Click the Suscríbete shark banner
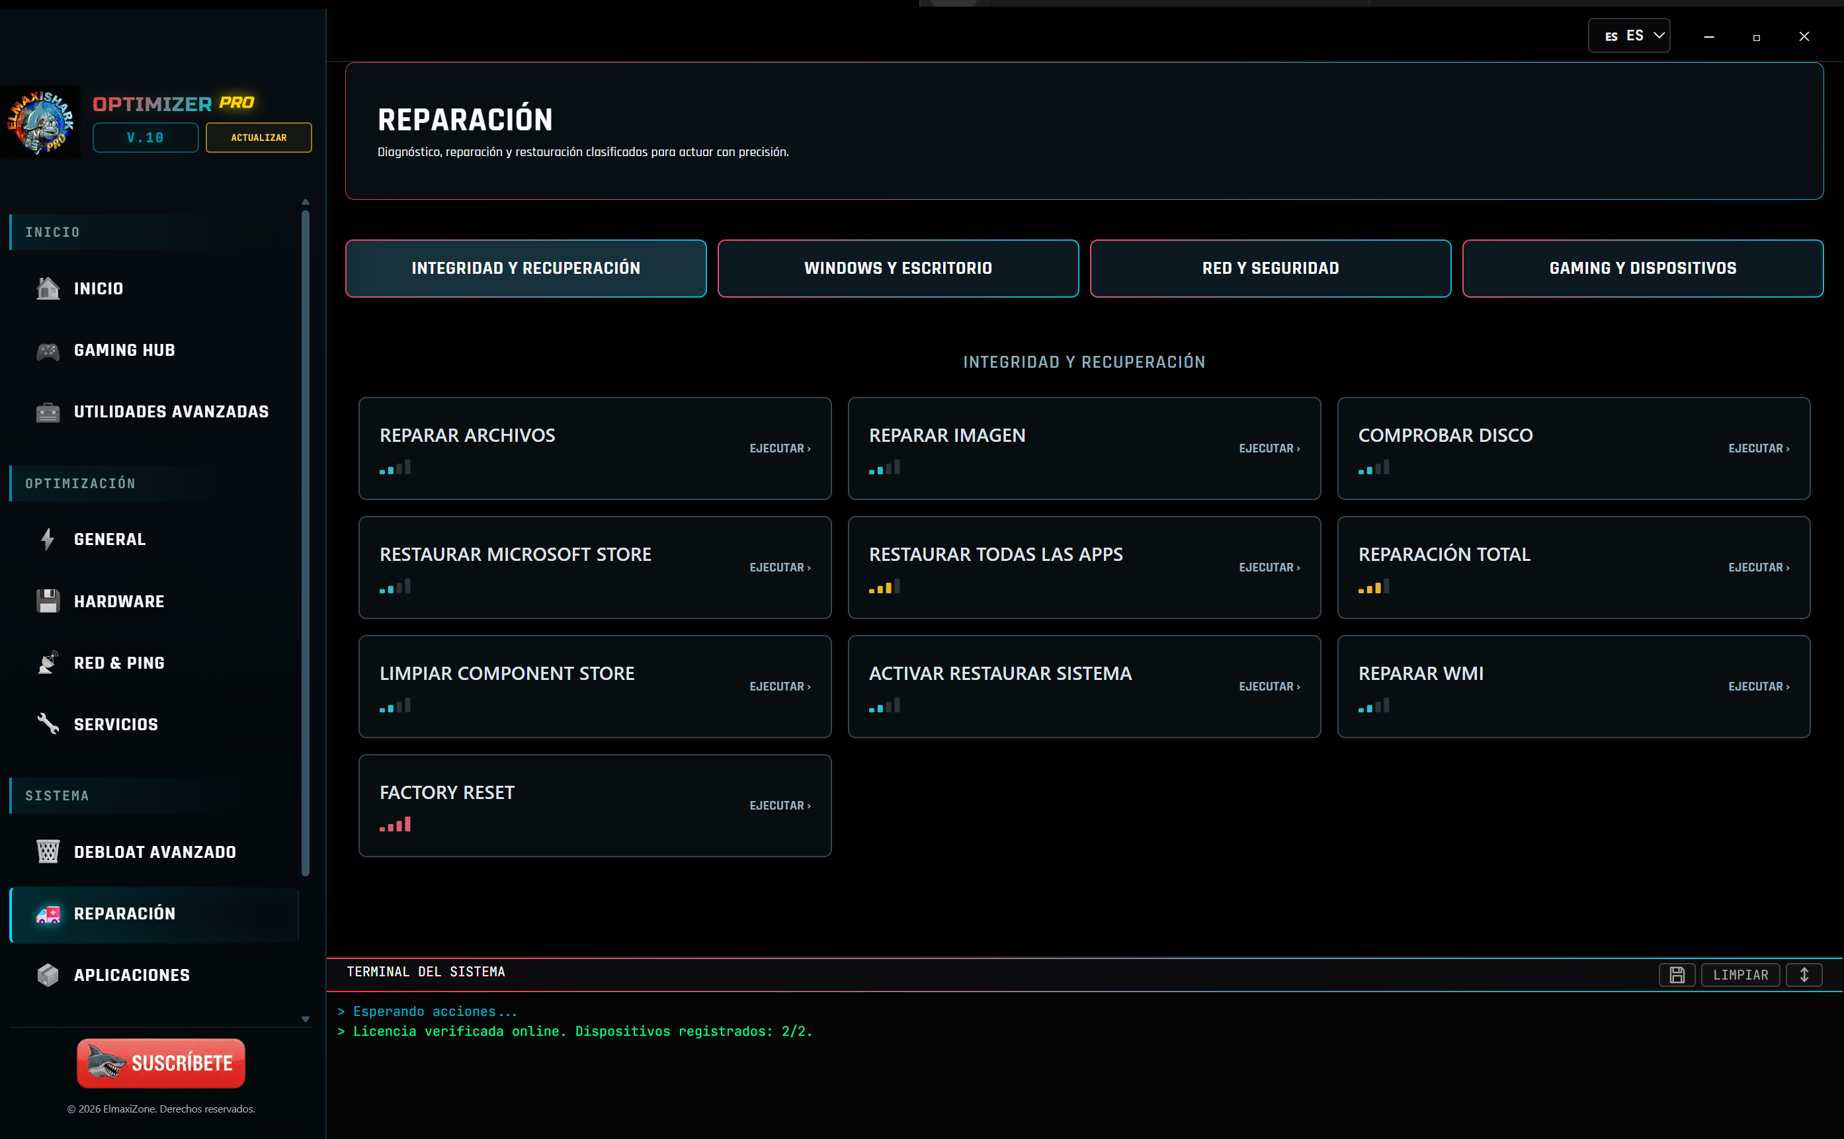 click(161, 1063)
